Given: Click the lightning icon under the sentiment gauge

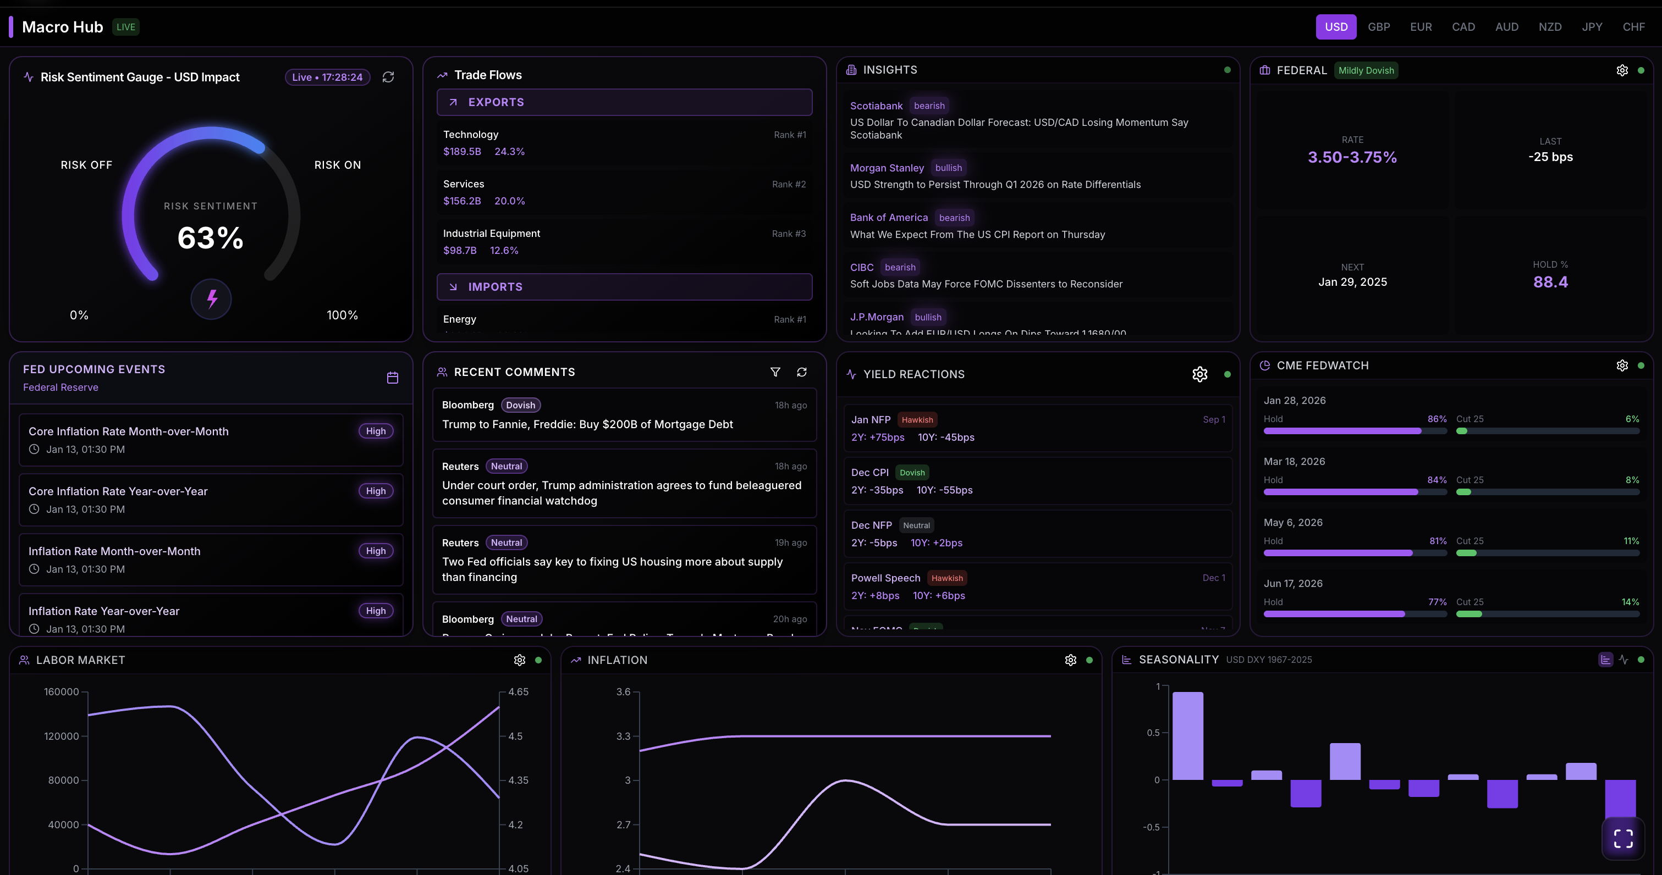Looking at the screenshot, I should point(211,299).
